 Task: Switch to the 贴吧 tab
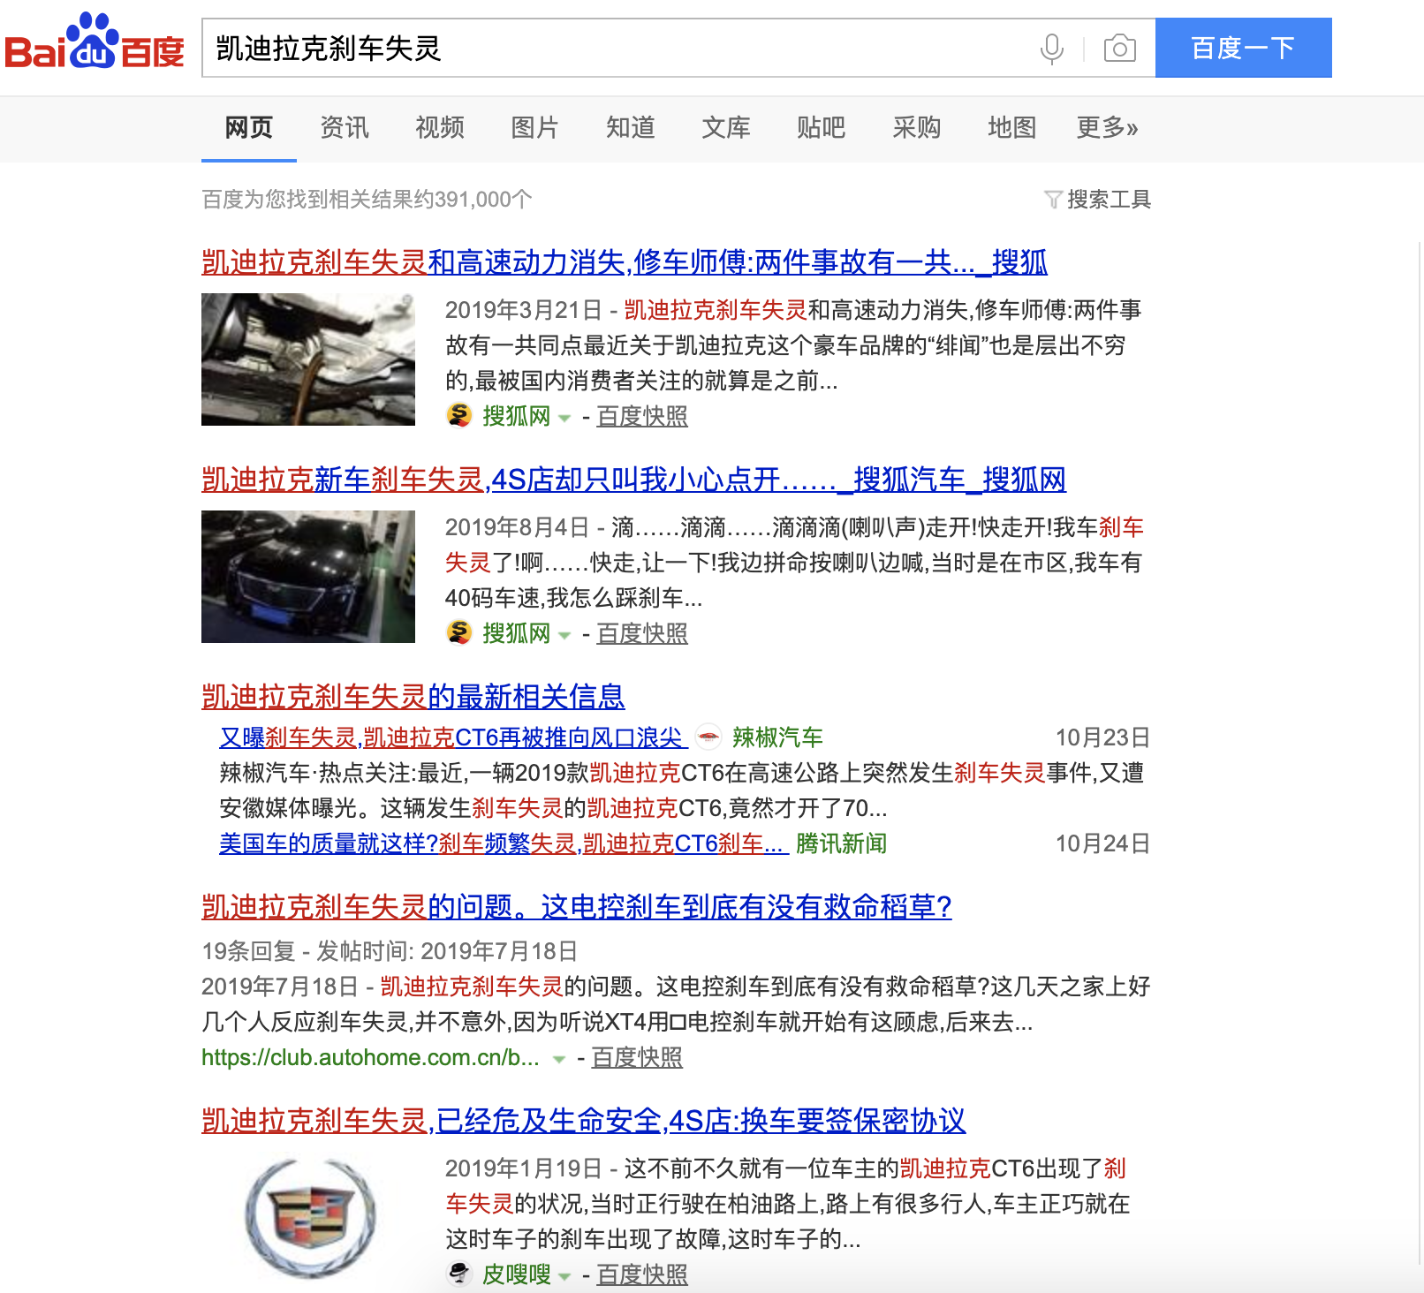click(x=822, y=128)
